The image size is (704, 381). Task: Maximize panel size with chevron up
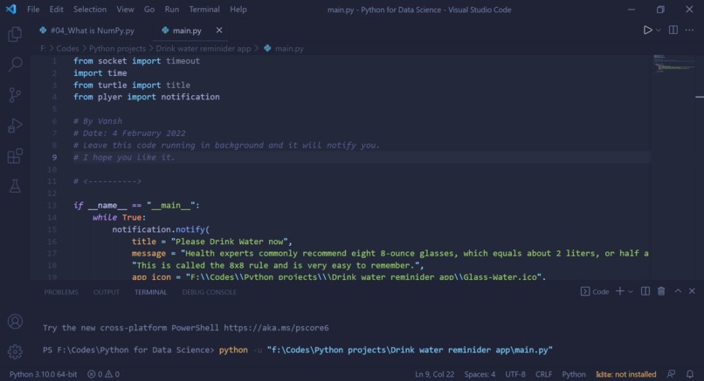pos(678,291)
